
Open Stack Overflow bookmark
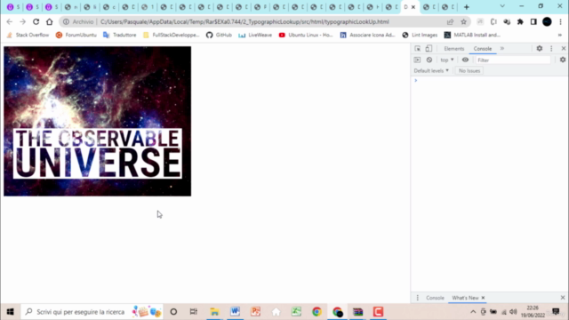[28, 36]
